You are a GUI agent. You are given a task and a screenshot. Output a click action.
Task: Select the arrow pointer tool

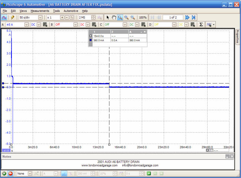108,17
